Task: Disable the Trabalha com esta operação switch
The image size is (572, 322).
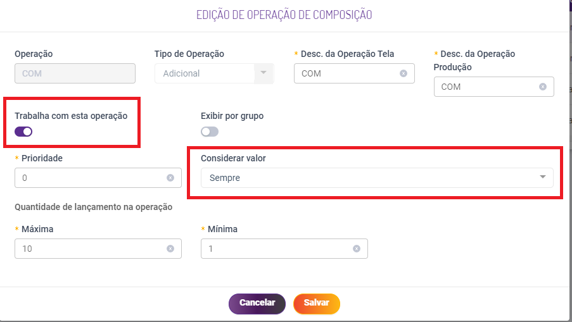Action: 23,132
